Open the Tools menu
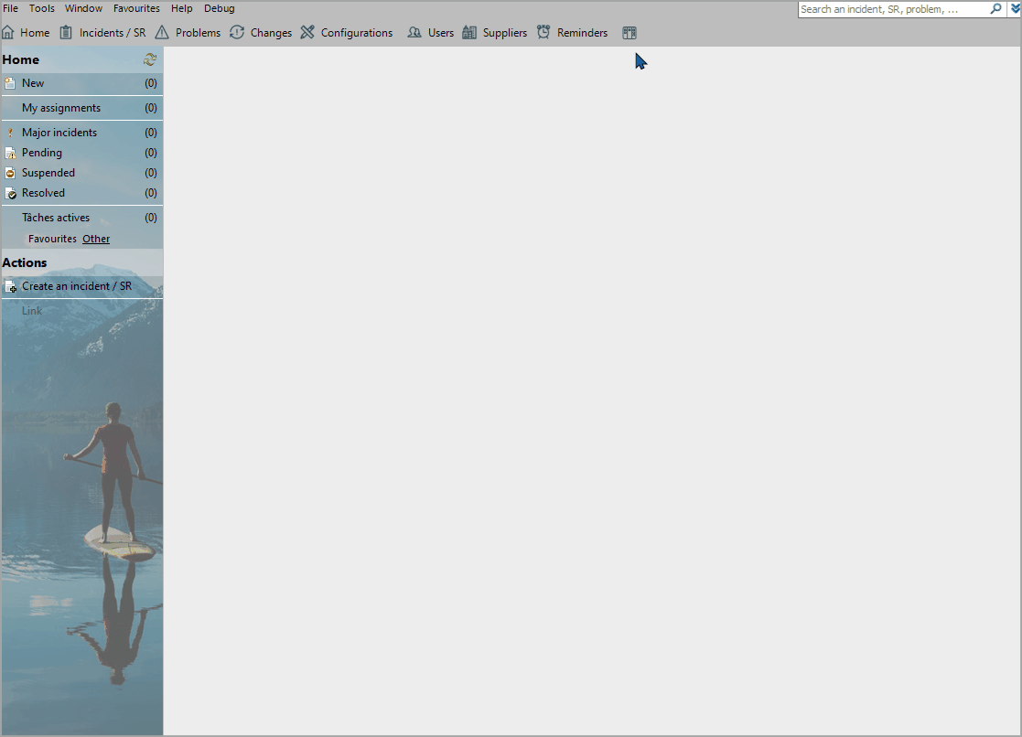This screenshot has width=1022, height=737. click(42, 8)
